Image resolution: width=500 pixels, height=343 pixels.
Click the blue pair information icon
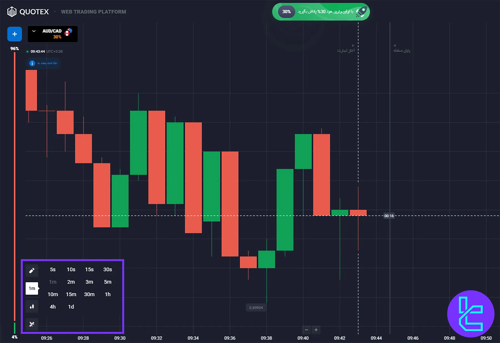click(32, 63)
